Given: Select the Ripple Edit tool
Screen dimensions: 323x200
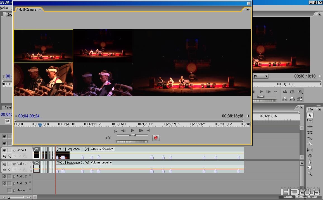Looking at the screenshot, I should (310, 127).
